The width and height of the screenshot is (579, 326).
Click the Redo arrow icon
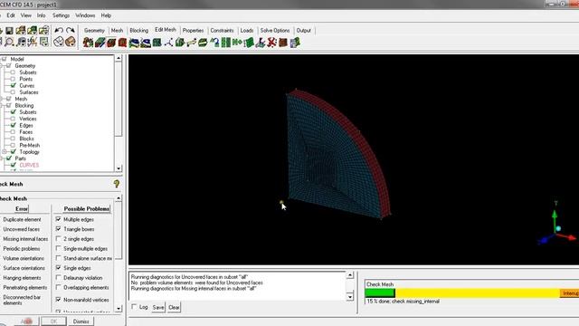[71, 30]
